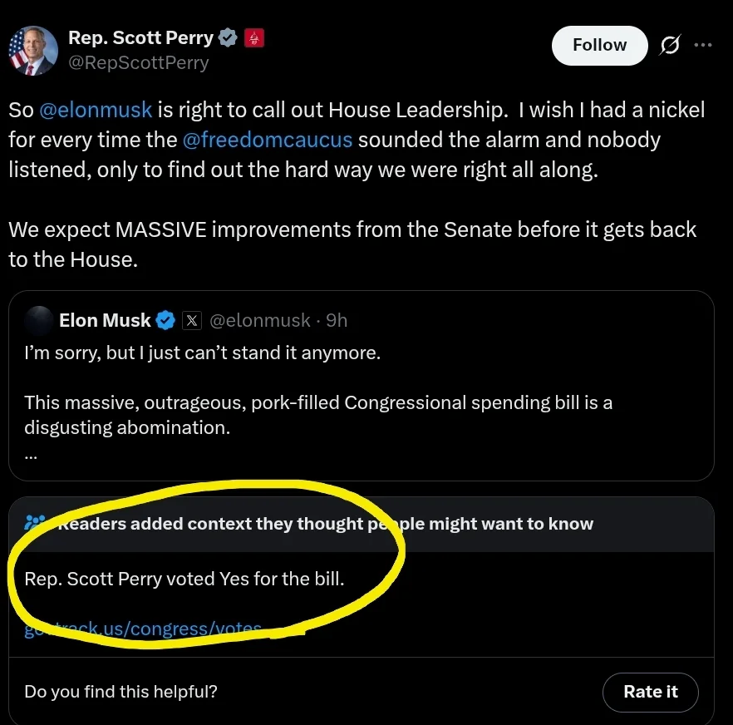The width and height of the screenshot is (733, 725).
Task: Open the govtrack.us congress votes link
Action: 143,629
